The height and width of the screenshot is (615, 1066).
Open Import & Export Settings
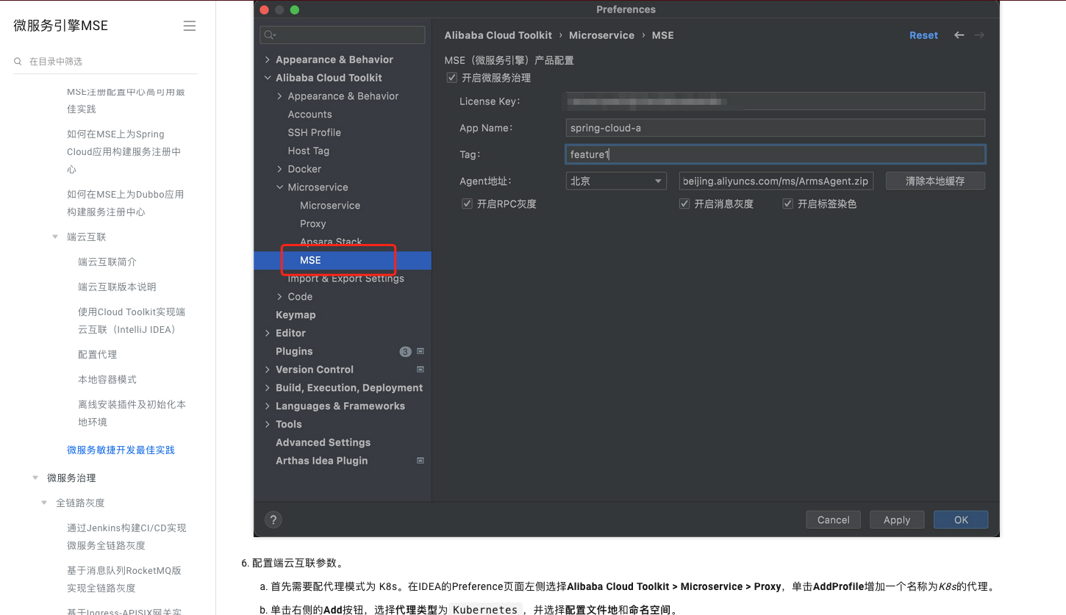[x=346, y=278]
